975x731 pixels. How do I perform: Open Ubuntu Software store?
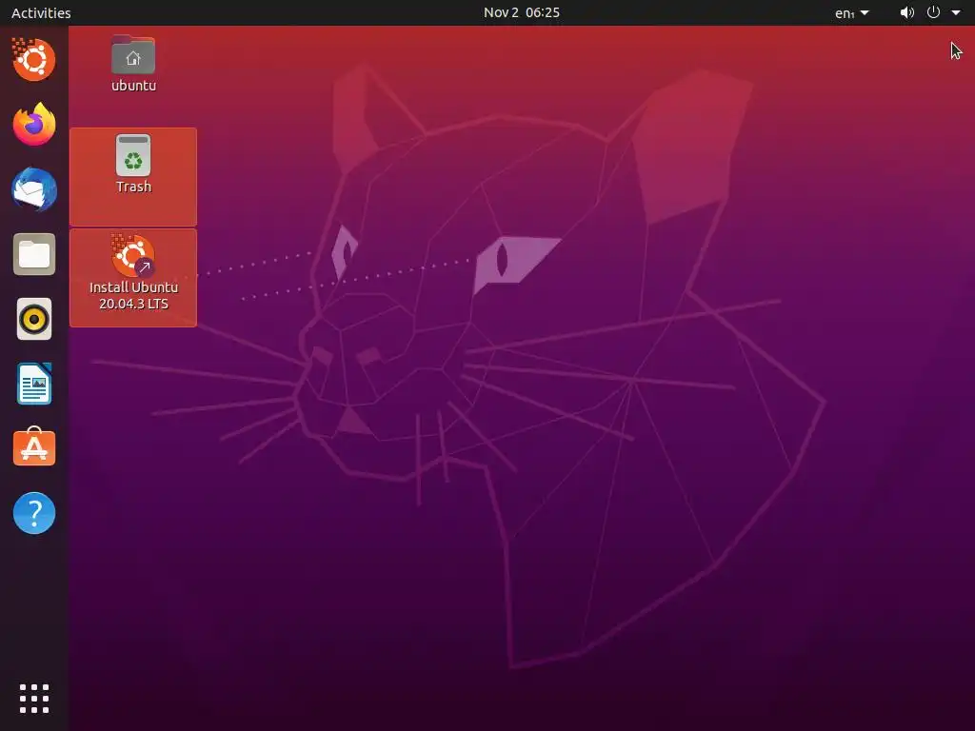coord(34,447)
